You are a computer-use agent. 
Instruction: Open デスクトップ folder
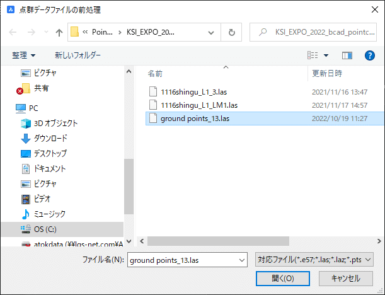(x=43, y=154)
